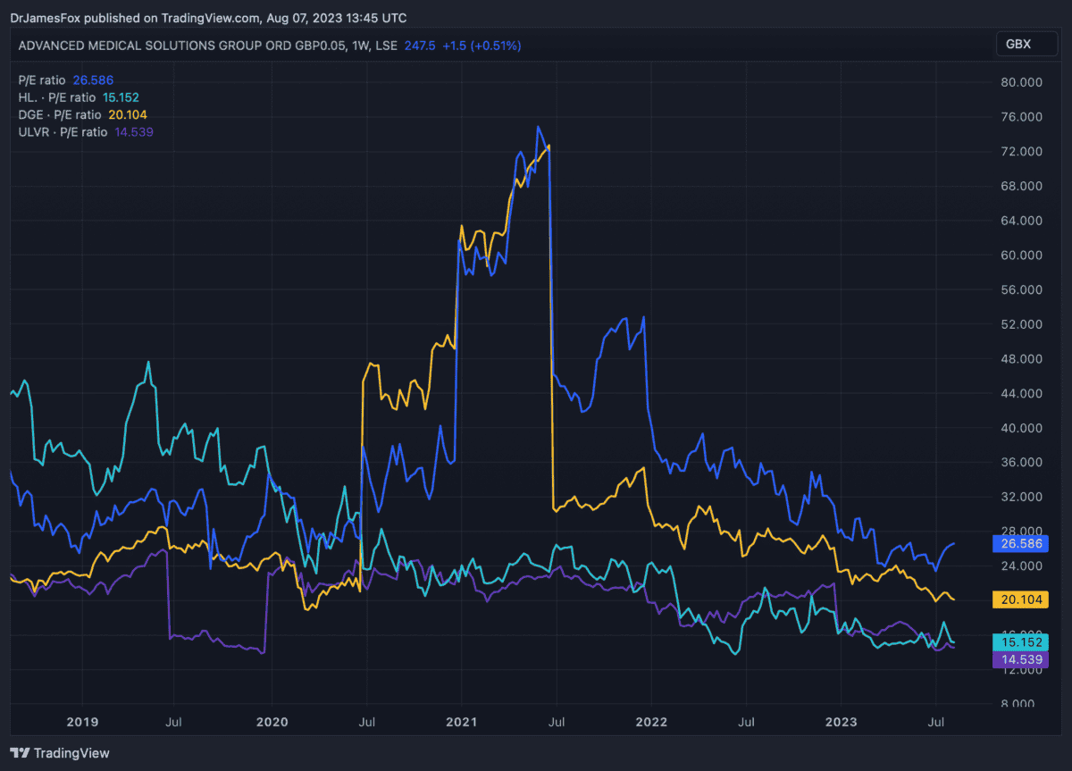
Task: Click the TradingView logo icon
Action: click(20, 753)
